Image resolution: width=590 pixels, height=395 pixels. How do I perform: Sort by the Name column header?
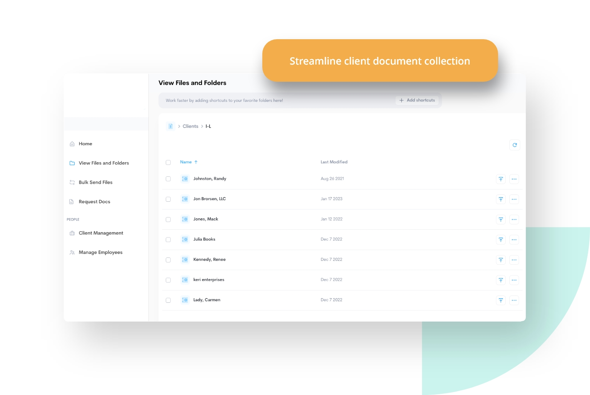[x=186, y=162]
